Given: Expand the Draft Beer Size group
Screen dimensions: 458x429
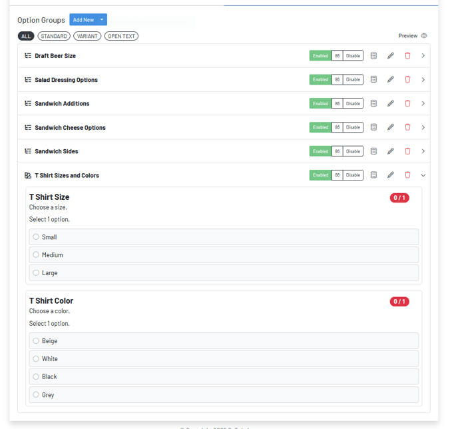Looking at the screenshot, I should click(x=423, y=56).
